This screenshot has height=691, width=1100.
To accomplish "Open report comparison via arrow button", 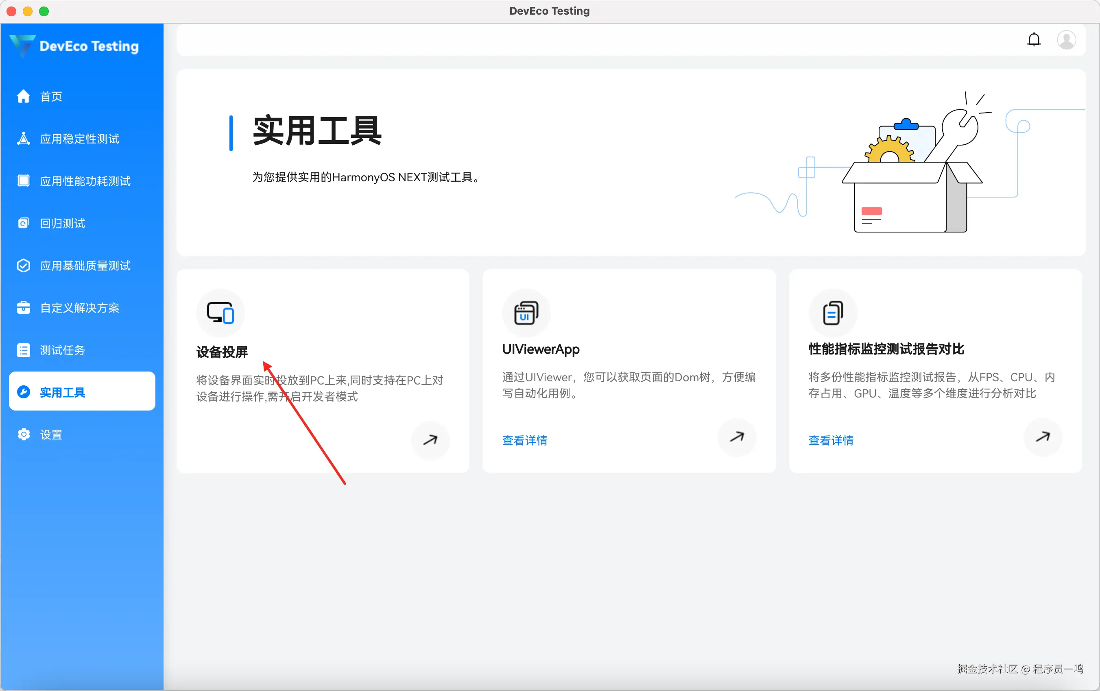I will pyautogui.click(x=1043, y=437).
